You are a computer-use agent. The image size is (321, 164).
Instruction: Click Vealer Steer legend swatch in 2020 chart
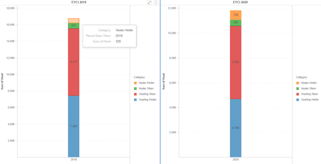298,89
